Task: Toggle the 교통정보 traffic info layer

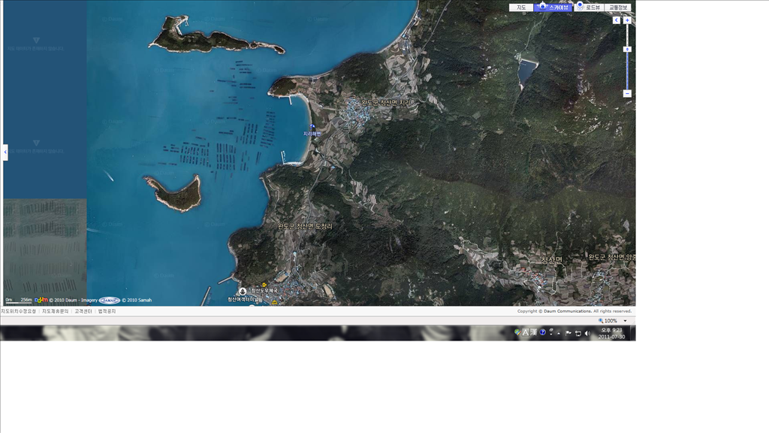Action: pyautogui.click(x=618, y=8)
